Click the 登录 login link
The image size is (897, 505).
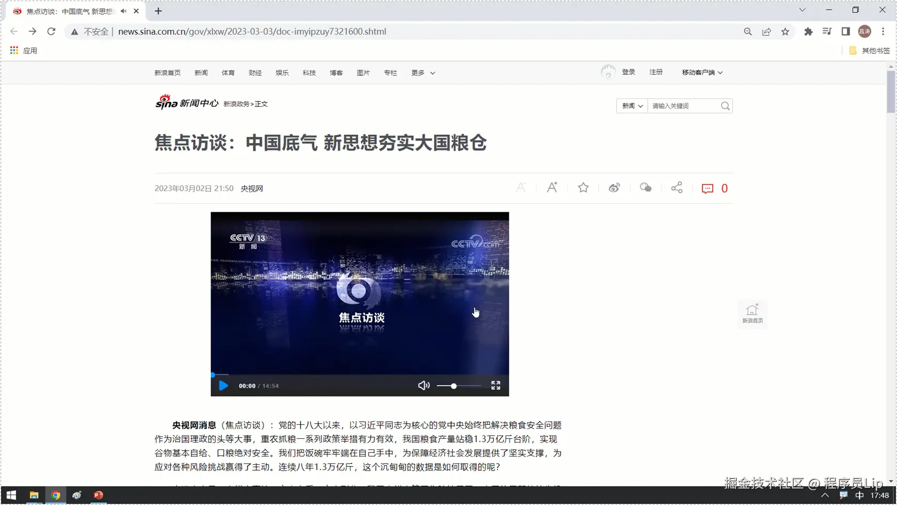pyautogui.click(x=629, y=72)
